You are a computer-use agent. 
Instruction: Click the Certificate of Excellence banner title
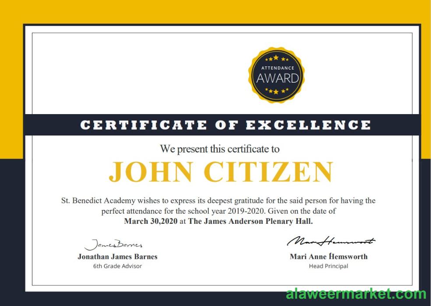pos(225,125)
